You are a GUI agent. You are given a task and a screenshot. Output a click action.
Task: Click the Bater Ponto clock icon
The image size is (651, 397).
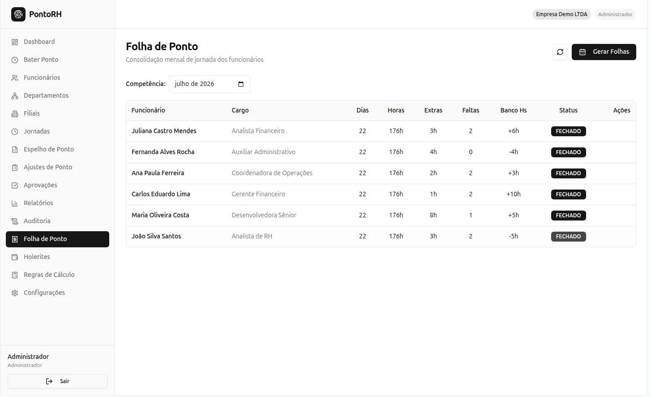point(15,60)
